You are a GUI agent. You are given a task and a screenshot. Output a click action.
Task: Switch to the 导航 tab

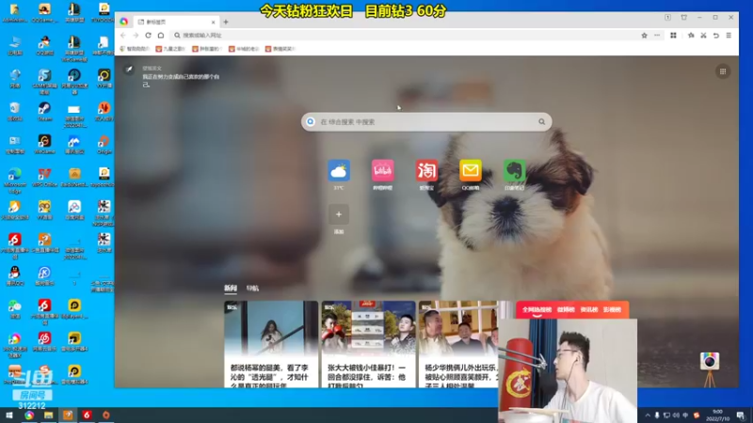pyautogui.click(x=252, y=288)
